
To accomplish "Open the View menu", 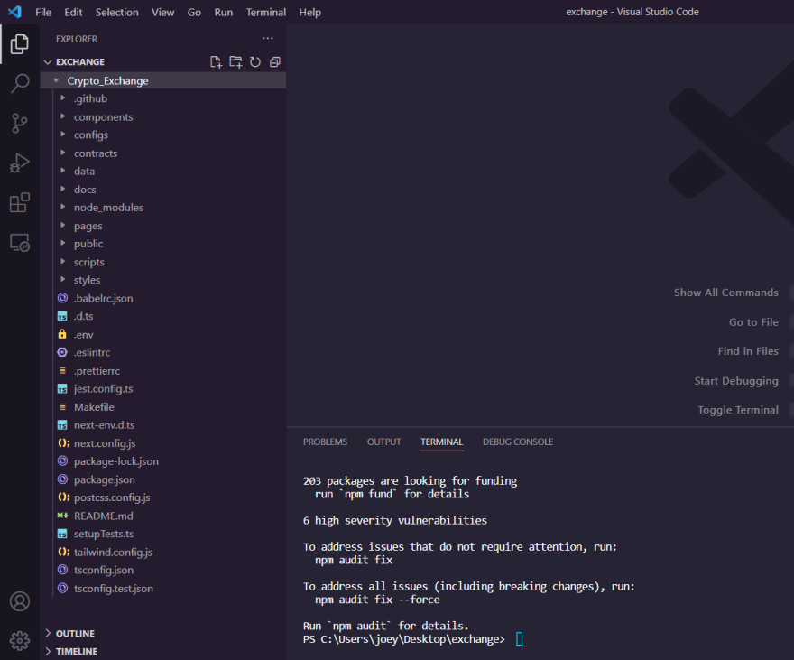I will tap(163, 12).
